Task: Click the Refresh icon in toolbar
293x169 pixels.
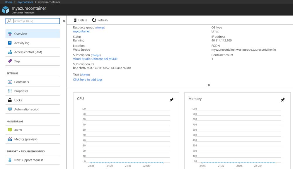Action: [x=94, y=20]
